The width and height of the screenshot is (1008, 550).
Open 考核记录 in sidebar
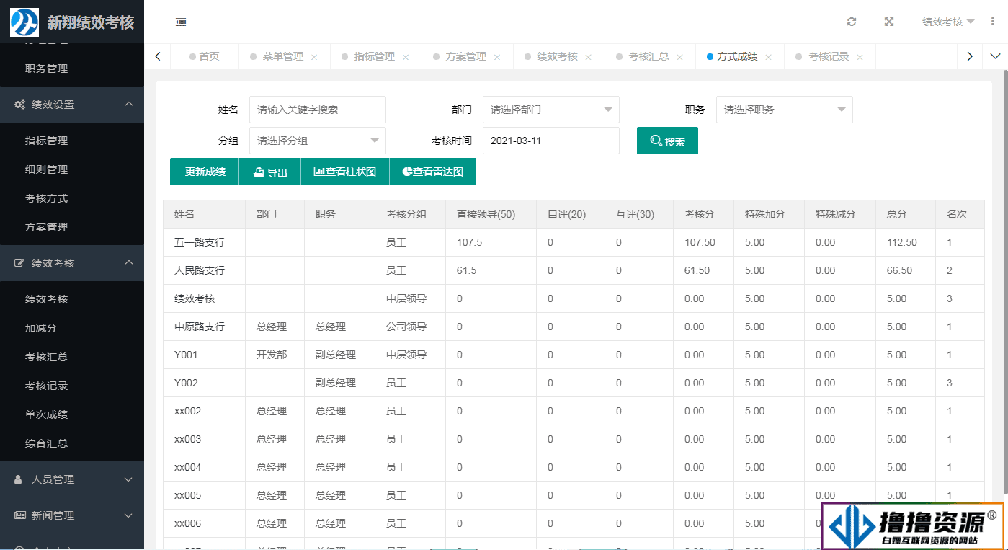click(x=72, y=386)
